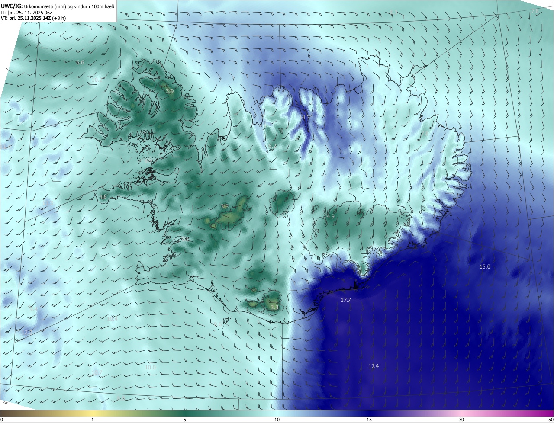Screen dimensions: 554x423
Task: Click the 6.2 value label in north-central Iceland
Action: tap(272, 146)
